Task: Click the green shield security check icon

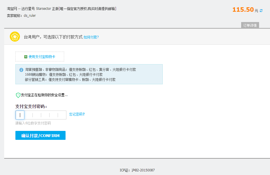Action: coord(18,95)
